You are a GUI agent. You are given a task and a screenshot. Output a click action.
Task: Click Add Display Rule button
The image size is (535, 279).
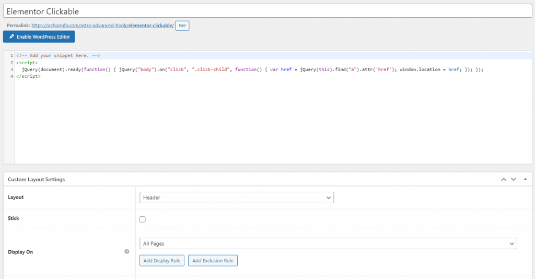coord(162,261)
